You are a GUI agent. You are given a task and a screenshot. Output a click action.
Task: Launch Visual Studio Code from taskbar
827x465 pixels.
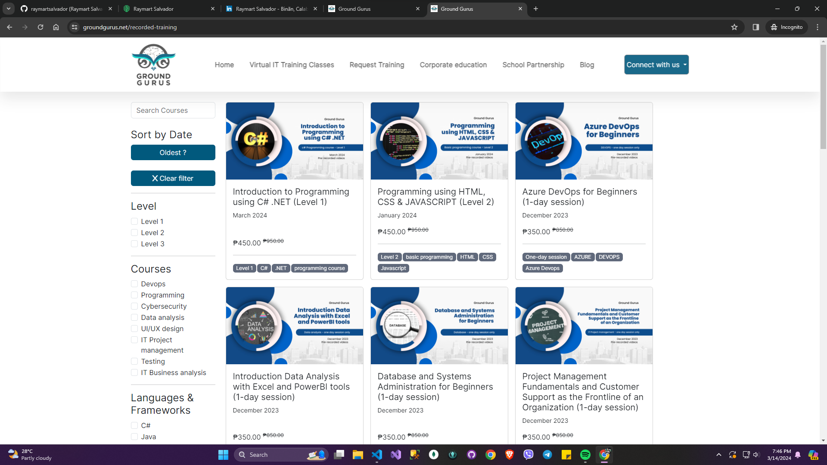tap(377, 455)
